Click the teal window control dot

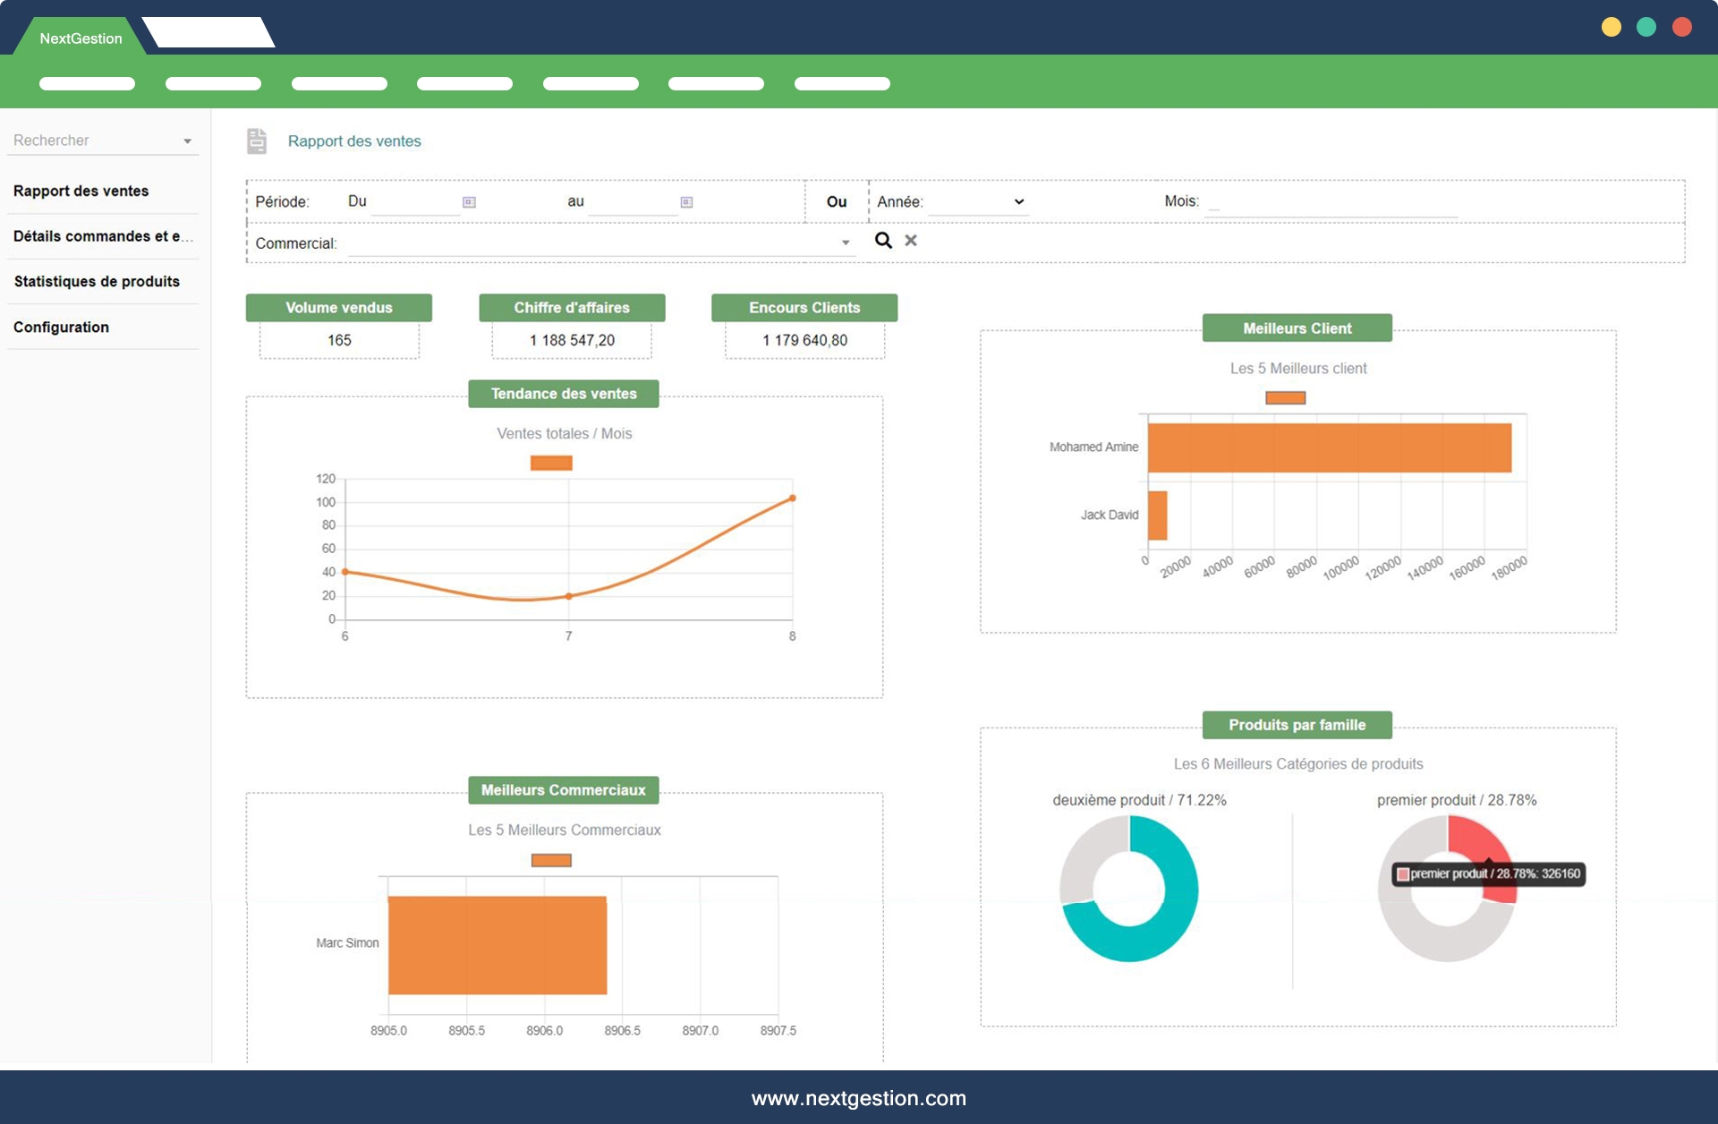(x=1646, y=27)
